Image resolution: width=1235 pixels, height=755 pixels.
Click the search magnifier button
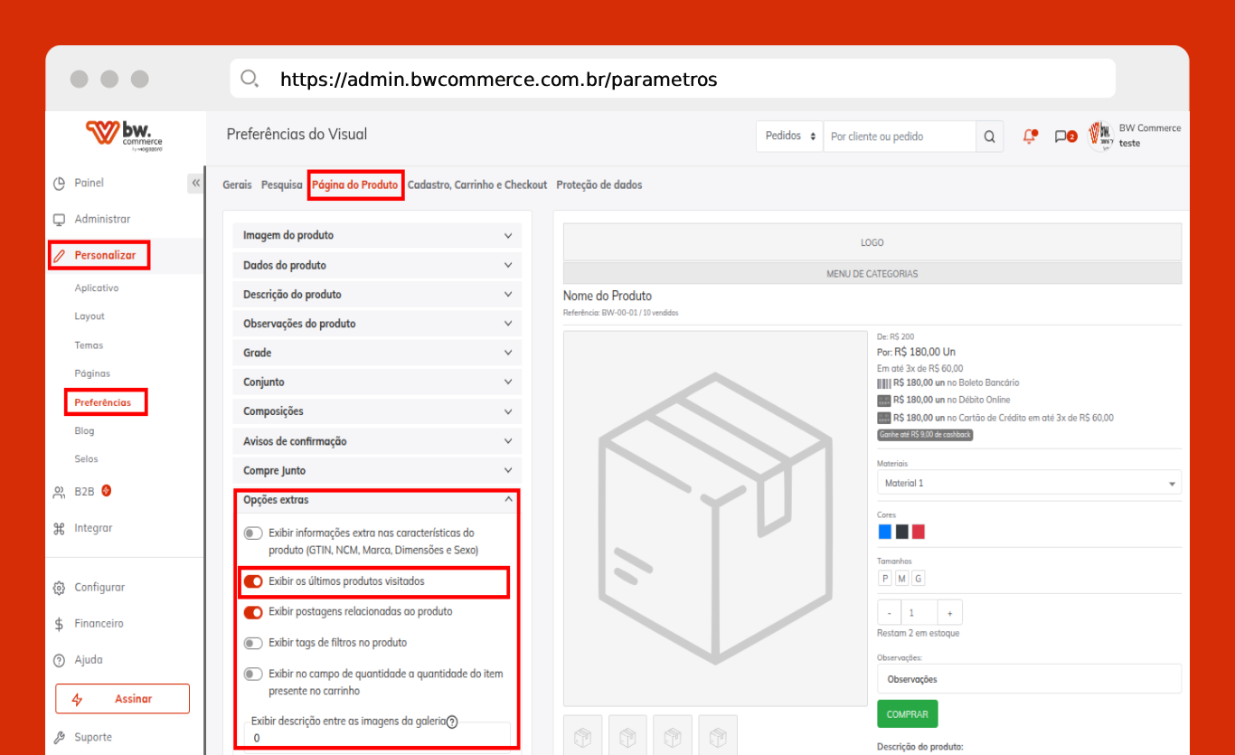pos(989,137)
